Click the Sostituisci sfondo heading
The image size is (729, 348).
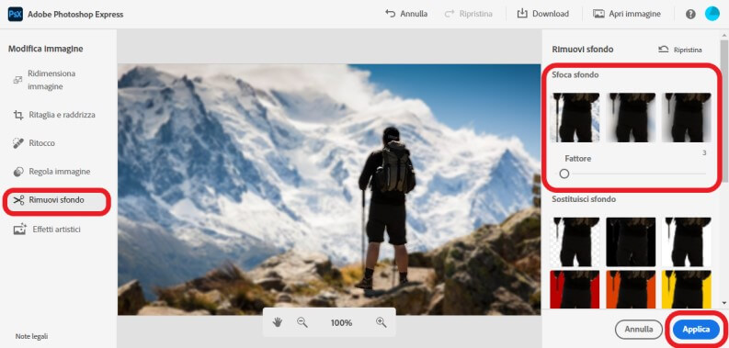tap(584, 199)
